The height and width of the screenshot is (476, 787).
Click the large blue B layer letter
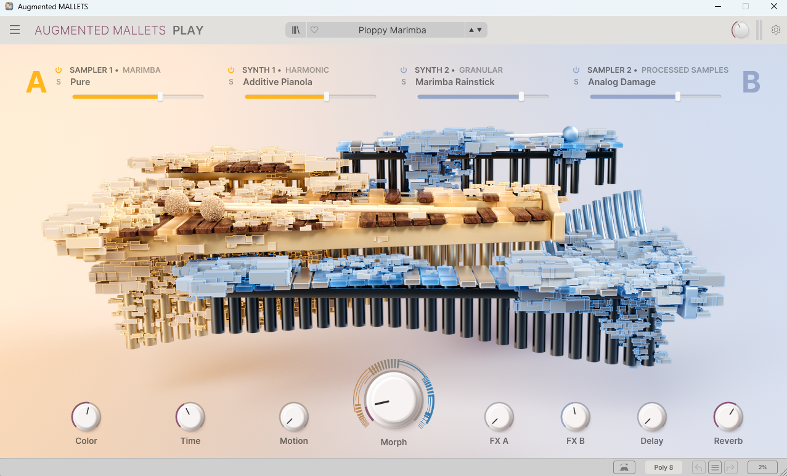click(751, 83)
